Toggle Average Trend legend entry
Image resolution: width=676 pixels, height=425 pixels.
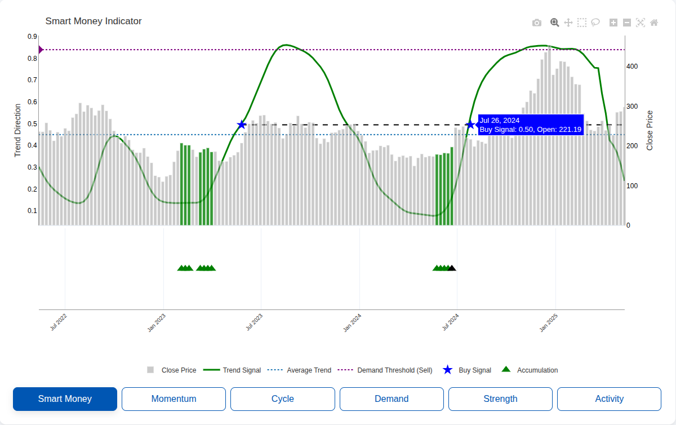tap(299, 370)
